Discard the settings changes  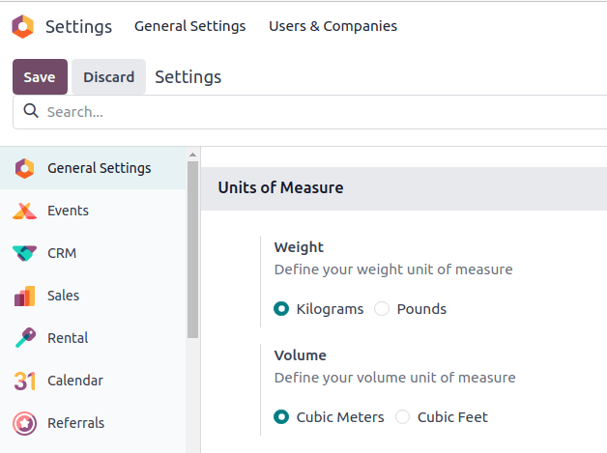coord(108,77)
